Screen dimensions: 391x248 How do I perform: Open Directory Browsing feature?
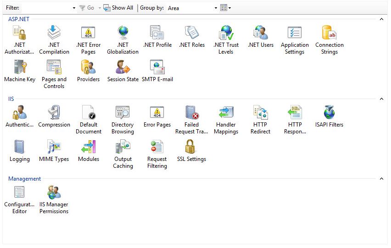click(123, 120)
